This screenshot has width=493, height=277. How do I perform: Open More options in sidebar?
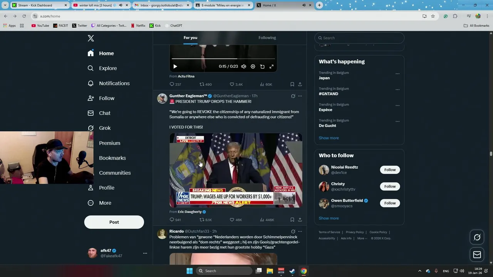pos(99,203)
